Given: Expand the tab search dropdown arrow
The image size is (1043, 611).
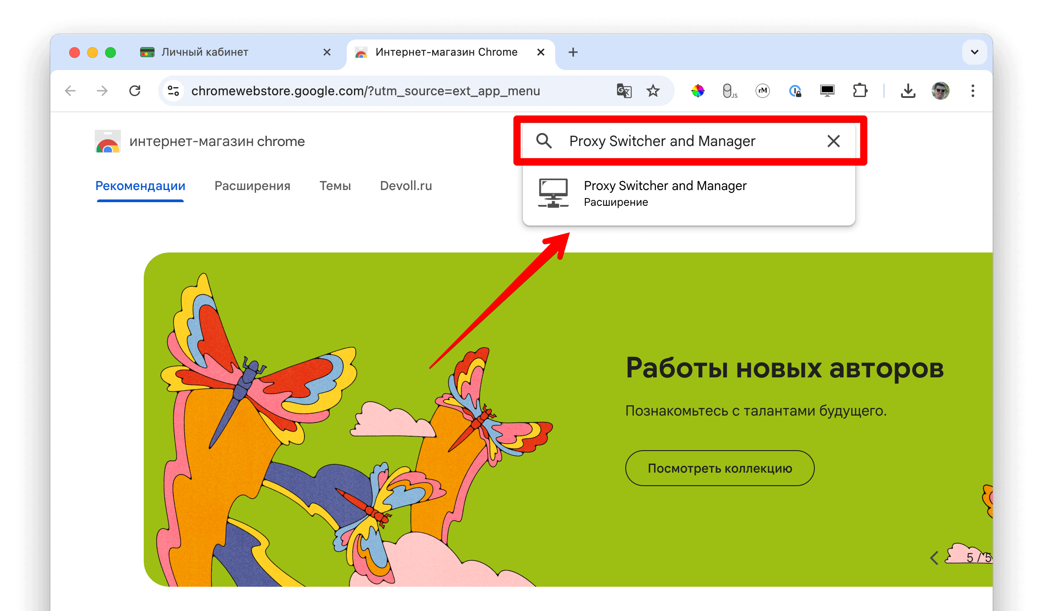Looking at the screenshot, I should pyautogui.click(x=975, y=52).
